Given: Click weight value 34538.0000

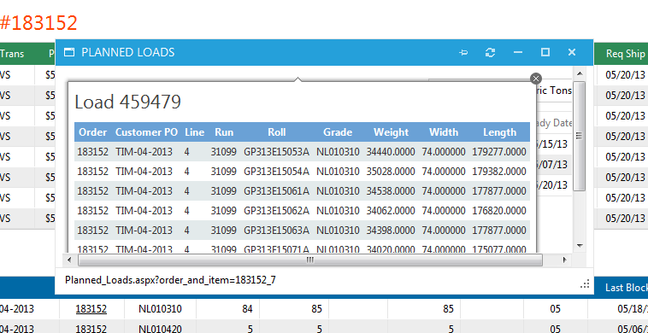Looking at the screenshot, I should [391, 191].
